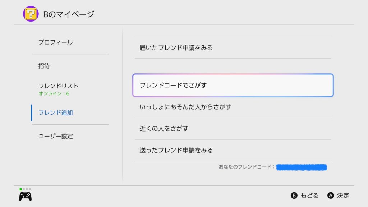Open フレンドリスト in the sidebar
368x207 pixels.
click(x=58, y=86)
